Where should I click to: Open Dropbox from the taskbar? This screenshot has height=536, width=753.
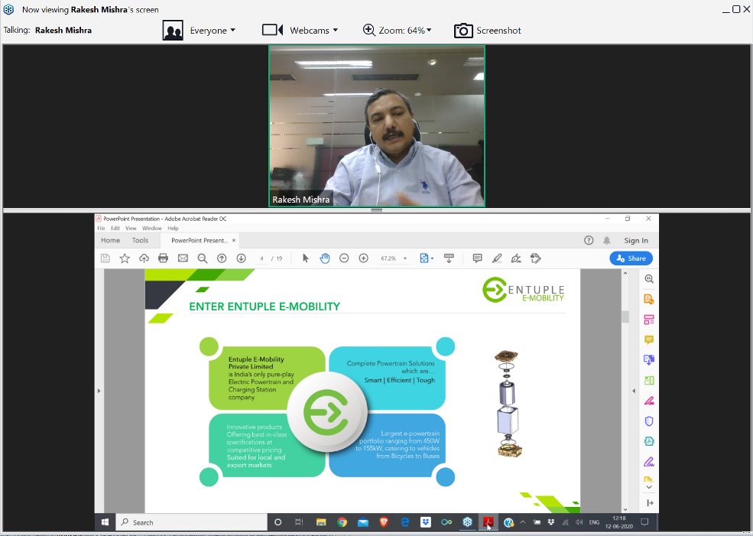(426, 522)
